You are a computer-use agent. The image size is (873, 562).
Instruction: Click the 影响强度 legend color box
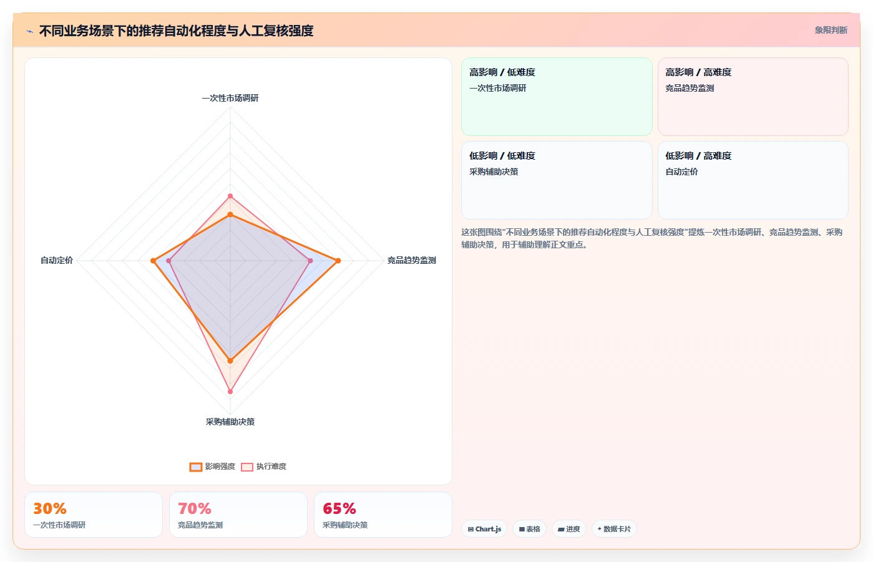click(x=196, y=467)
